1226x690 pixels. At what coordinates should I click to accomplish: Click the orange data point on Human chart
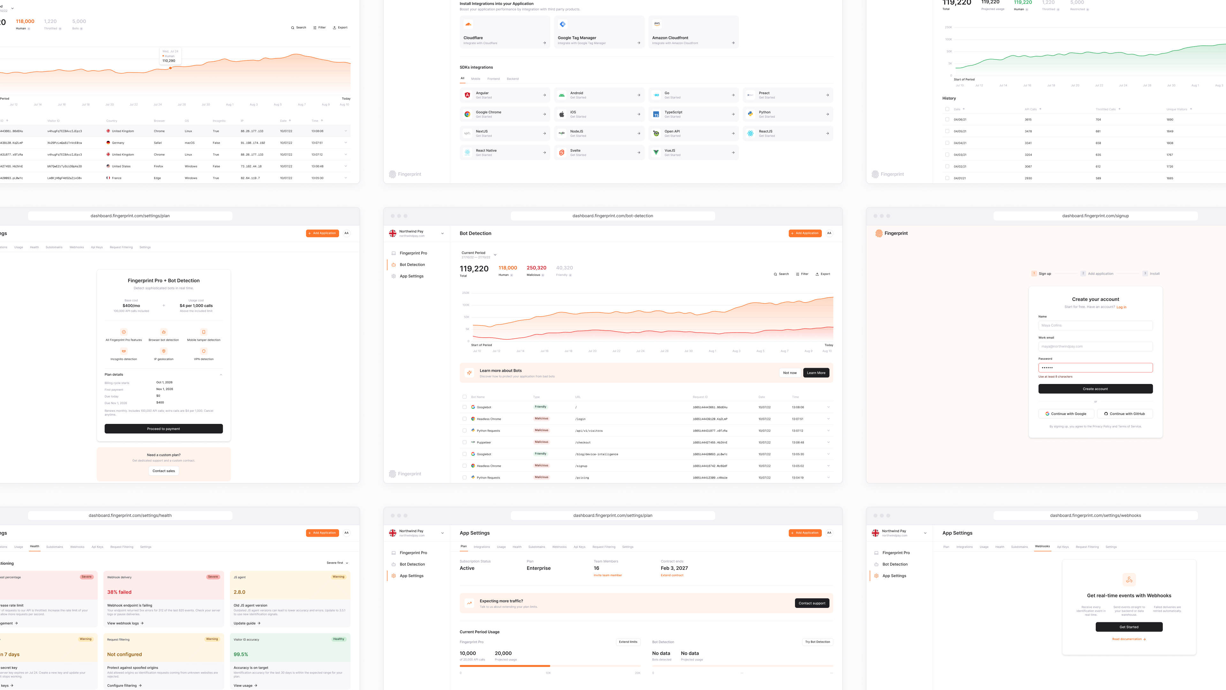(170, 68)
